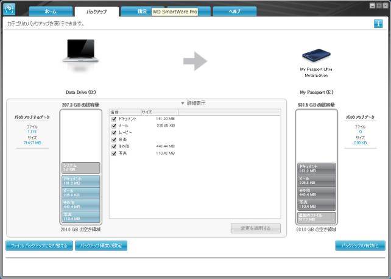Screen dimensions: 391x279
Task: Click the 931.5 GB total capacity text
Action: [x=316, y=105]
